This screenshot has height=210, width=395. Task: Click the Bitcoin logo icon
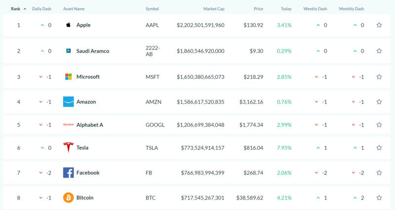69,198
